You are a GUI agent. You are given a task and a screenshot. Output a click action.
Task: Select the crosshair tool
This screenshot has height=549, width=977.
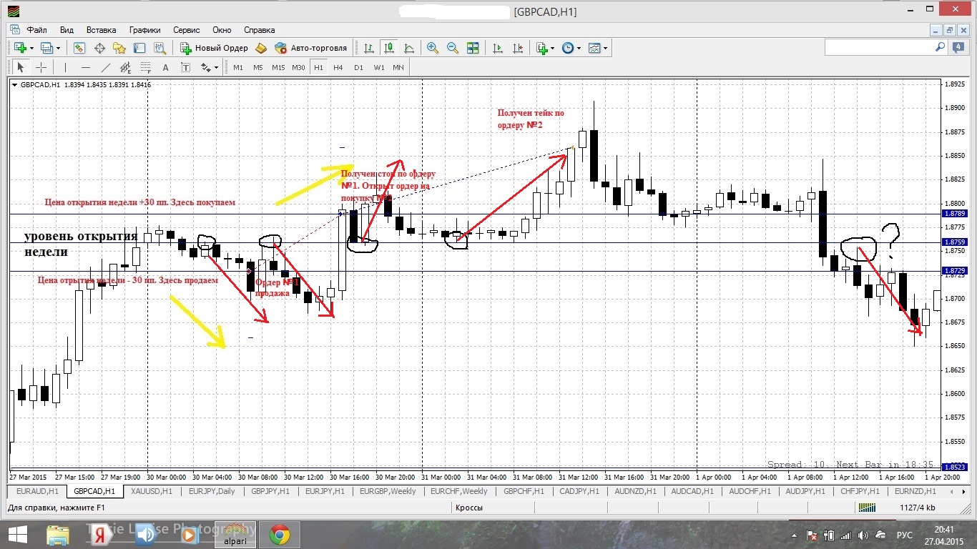(x=41, y=67)
